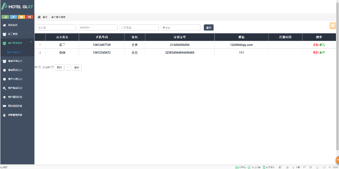Expand the chevron on the flag menu row
Screen dimensions: 339x169
[x=31, y=105]
